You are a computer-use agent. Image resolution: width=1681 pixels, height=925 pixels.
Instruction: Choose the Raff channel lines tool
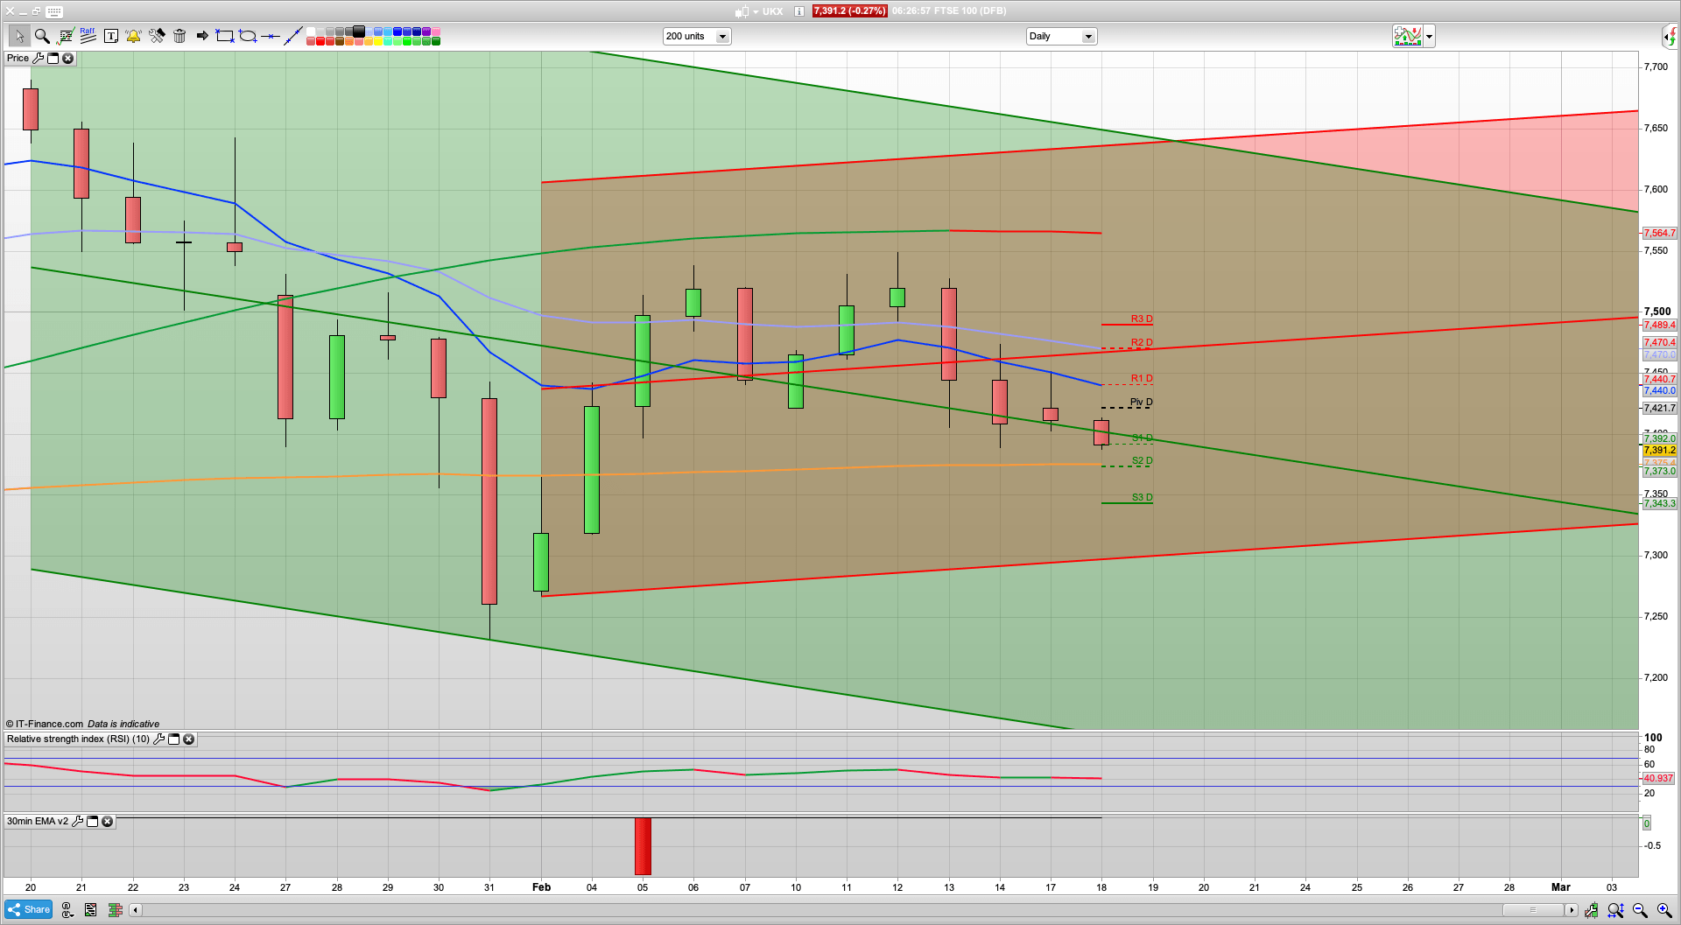[x=88, y=36]
